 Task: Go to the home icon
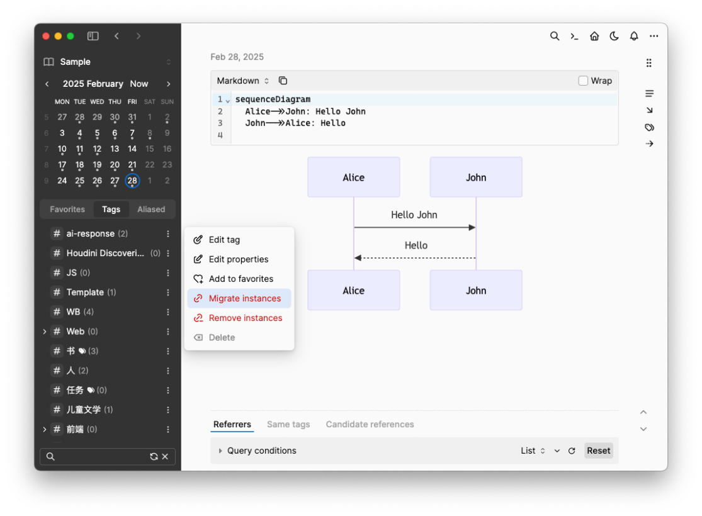594,36
